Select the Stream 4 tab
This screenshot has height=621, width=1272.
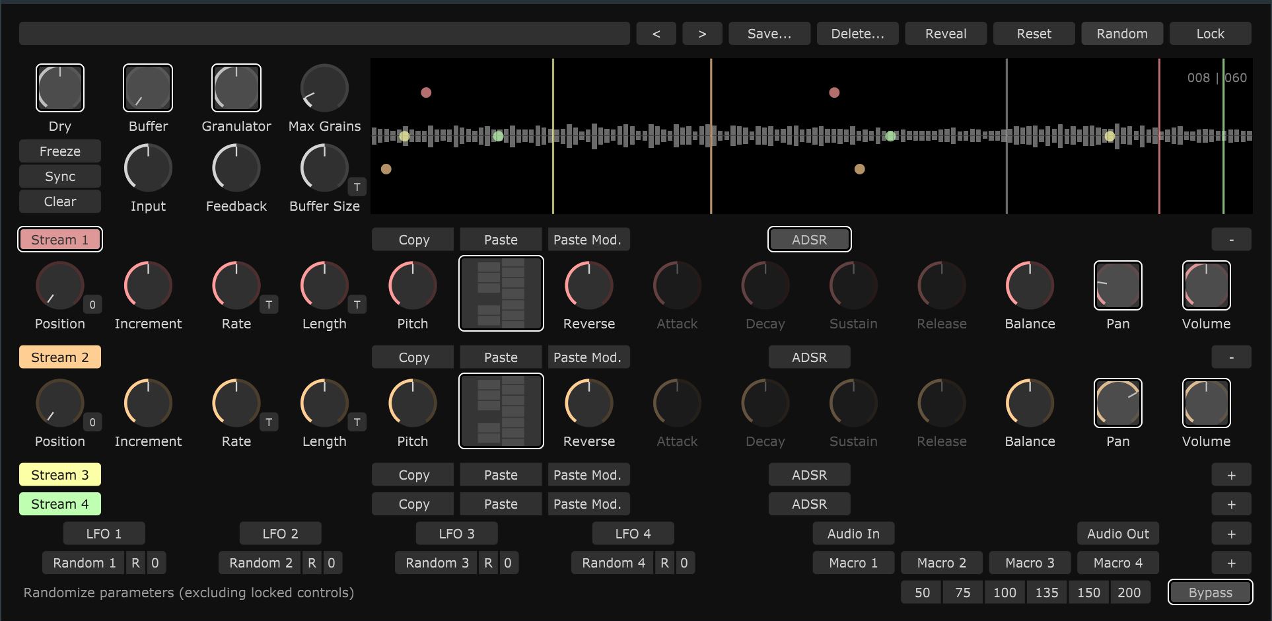click(x=60, y=504)
